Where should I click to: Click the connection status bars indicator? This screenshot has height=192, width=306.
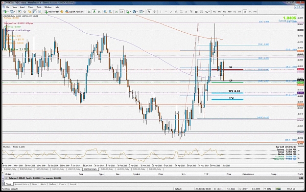(x=278, y=189)
